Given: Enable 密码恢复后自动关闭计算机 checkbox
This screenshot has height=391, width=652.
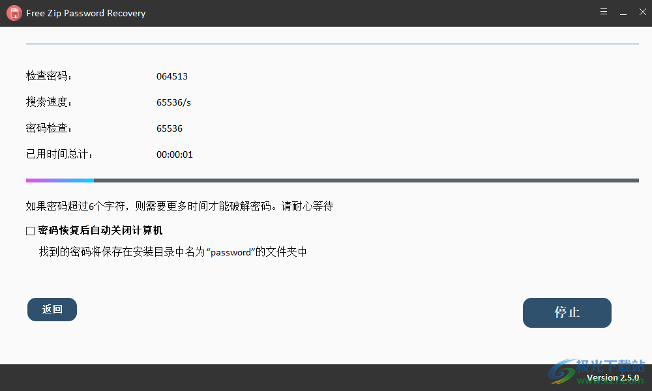Looking at the screenshot, I should 31,231.
